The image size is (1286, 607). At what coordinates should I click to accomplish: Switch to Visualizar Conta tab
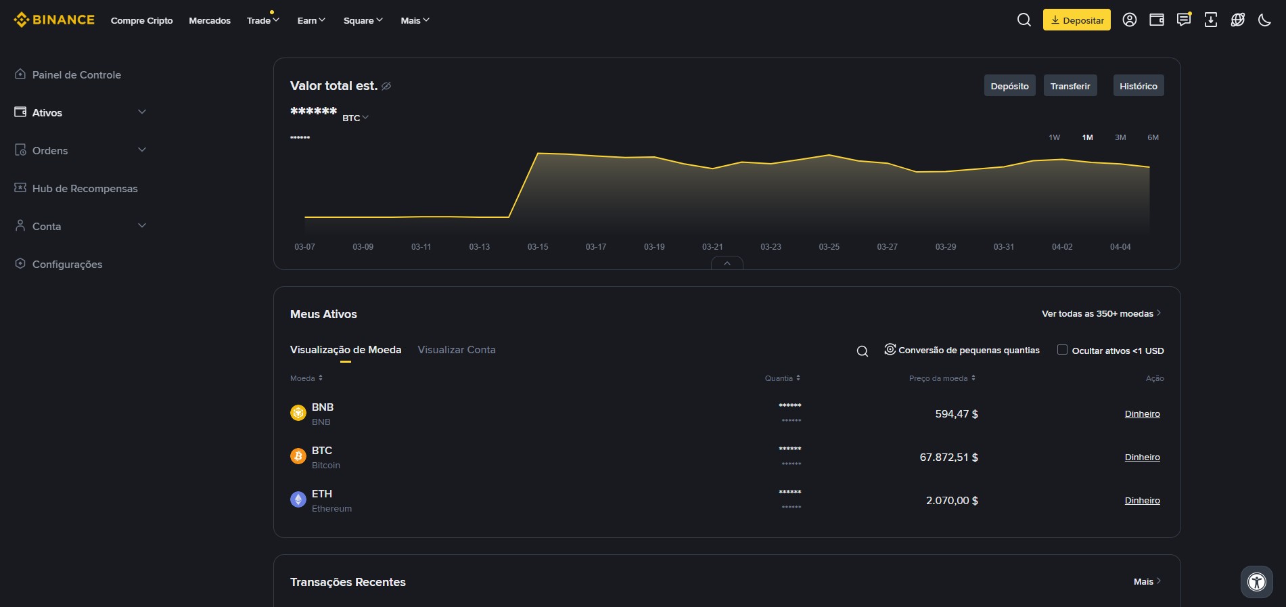tap(457, 350)
